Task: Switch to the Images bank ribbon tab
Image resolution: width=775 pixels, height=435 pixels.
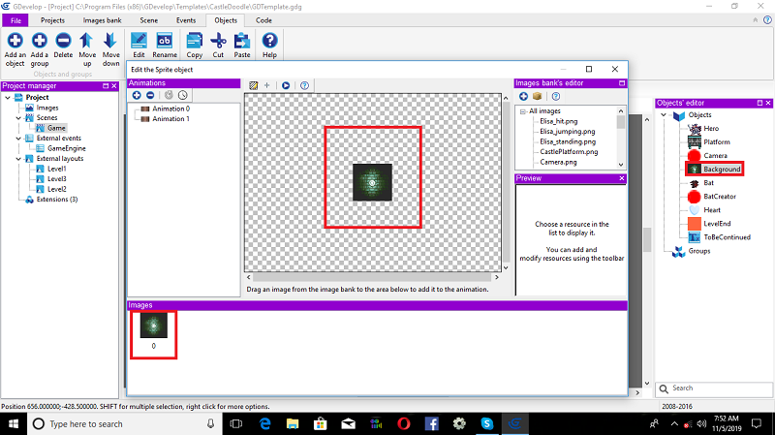Action: click(x=103, y=20)
